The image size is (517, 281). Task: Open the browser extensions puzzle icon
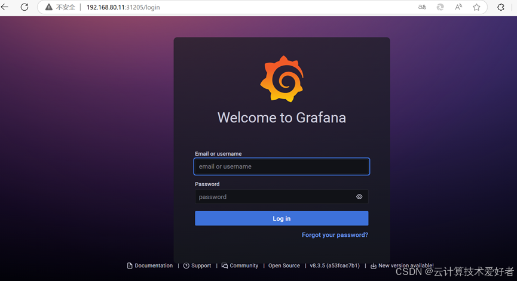click(x=501, y=7)
